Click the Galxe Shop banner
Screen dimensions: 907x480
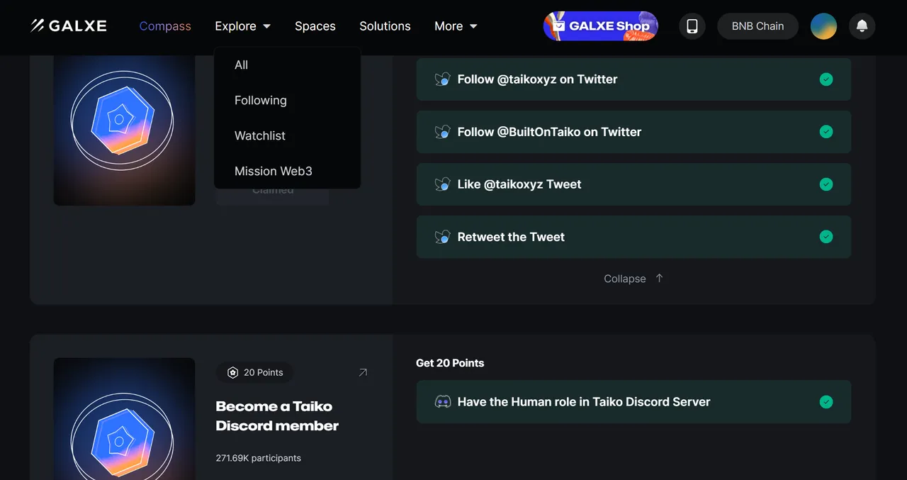coord(601,26)
